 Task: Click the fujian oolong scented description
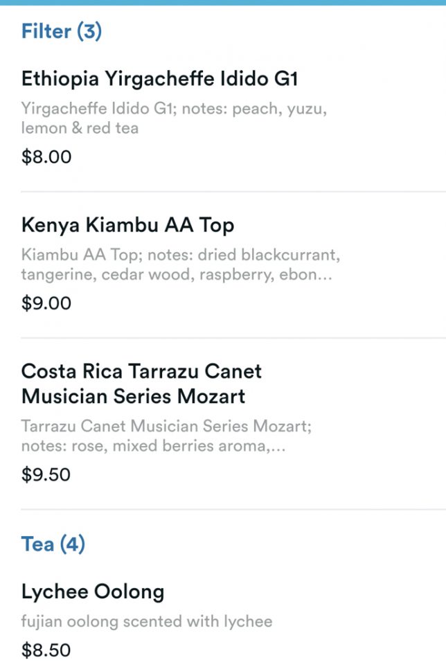pyautogui.click(x=147, y=621)
